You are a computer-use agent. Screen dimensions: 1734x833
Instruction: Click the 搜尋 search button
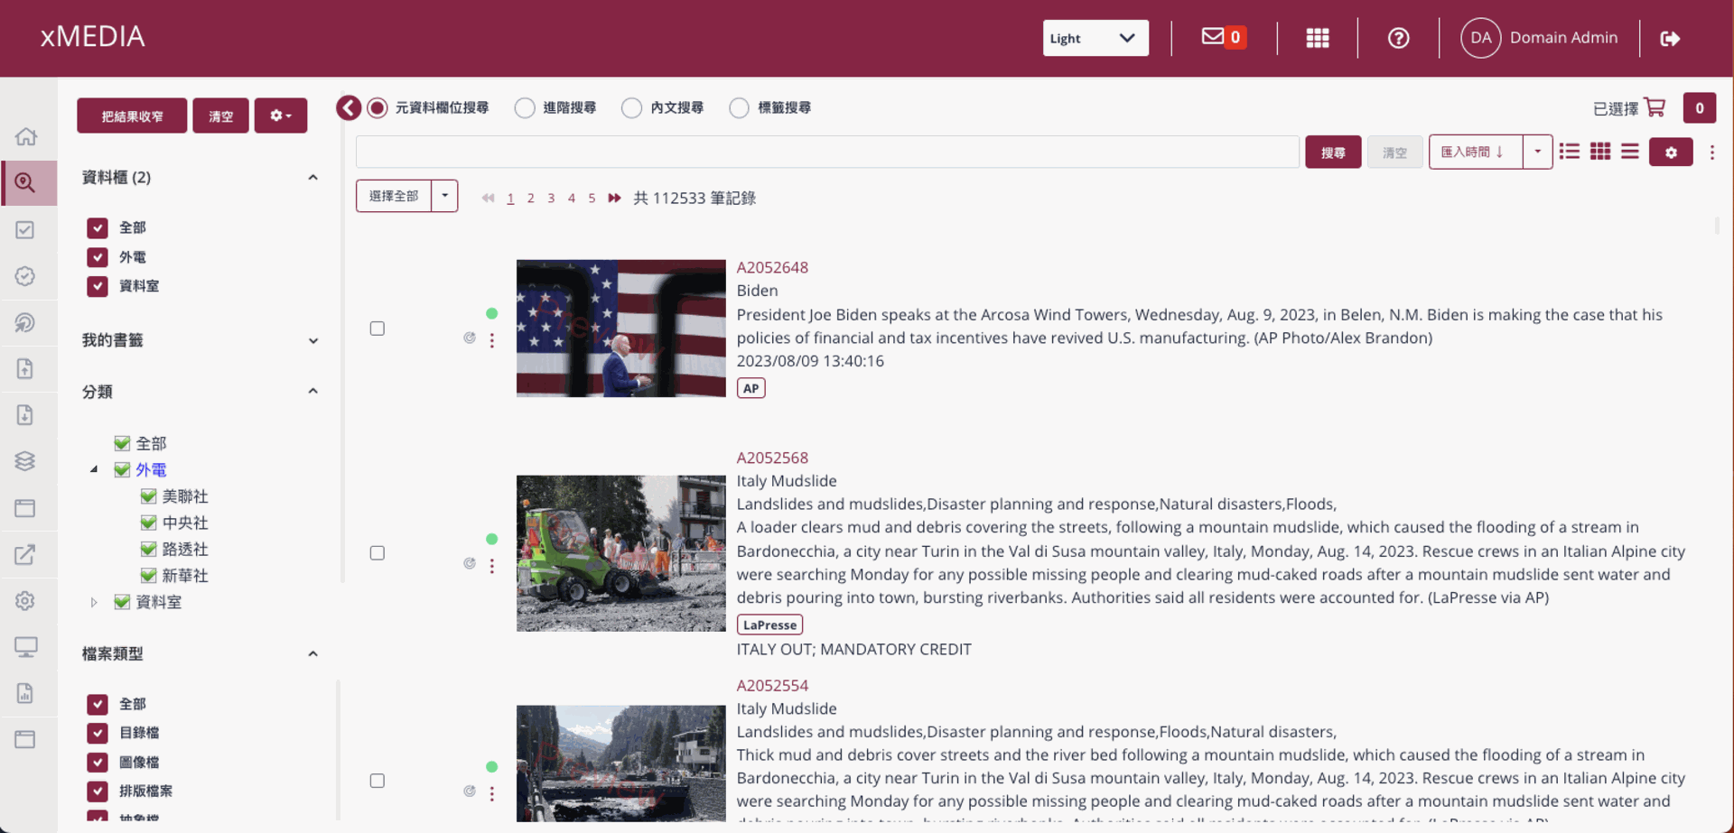(x=1332, y=153)
